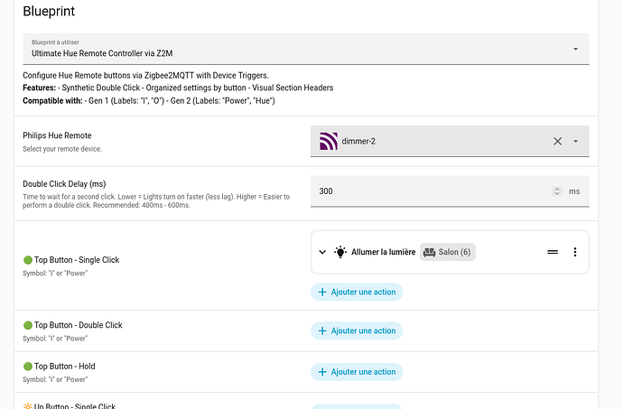Viewport: 623px width, 409px height.
Task: Click the ms unit suffix
Action: point(574,191)
